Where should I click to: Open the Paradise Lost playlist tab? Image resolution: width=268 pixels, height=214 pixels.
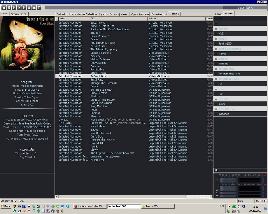coord(159,14)
